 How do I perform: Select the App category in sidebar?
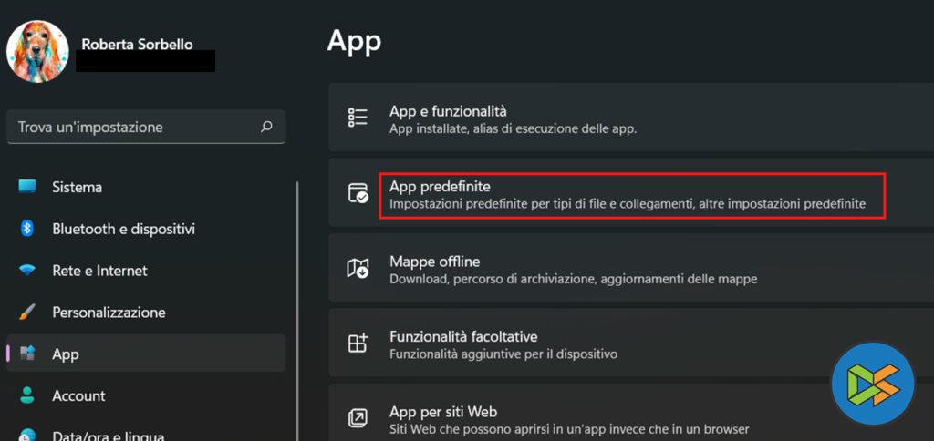[x=66, y=354]
